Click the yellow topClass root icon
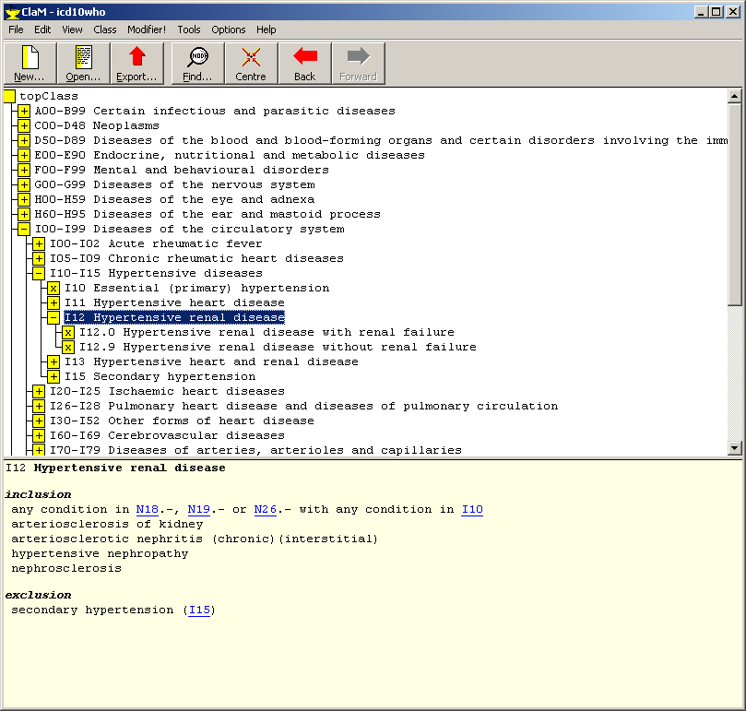The width and height of the screenshot is (746, 711). (x=9, y=96)
